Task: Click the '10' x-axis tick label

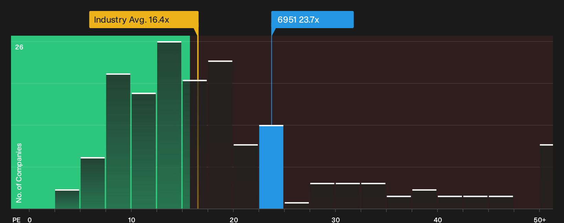Action: click(x=132, y=220)
